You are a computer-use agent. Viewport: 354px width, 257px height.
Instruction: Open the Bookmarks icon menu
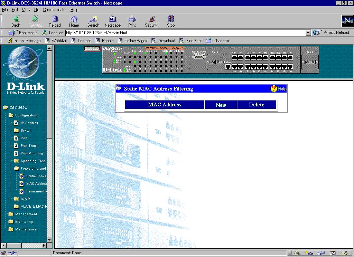pyautogui.click(x=12, y=33)
